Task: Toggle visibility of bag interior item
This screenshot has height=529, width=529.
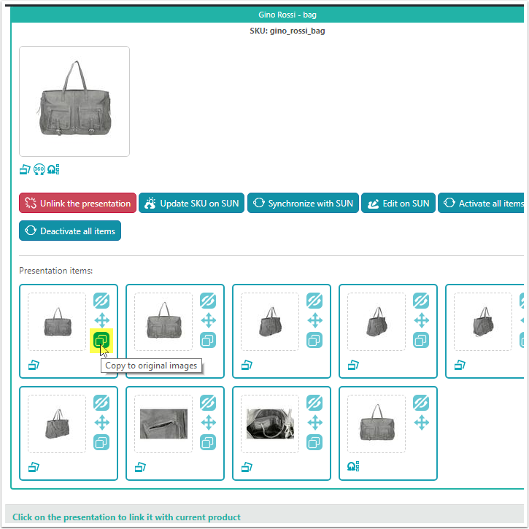Action: point(314,403)
